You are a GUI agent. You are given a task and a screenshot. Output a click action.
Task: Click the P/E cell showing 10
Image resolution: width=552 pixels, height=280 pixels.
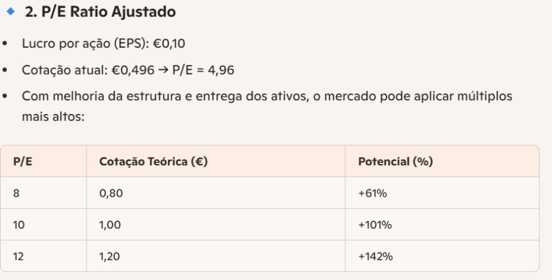[19, 225]
